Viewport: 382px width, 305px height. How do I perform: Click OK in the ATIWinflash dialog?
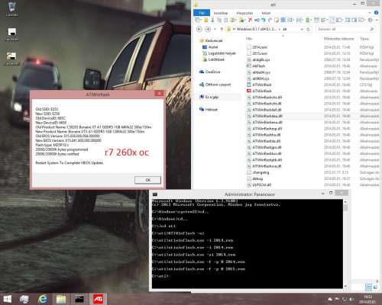coord(147,180)
